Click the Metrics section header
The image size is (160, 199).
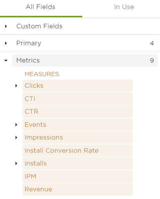(x=85, y=60)
